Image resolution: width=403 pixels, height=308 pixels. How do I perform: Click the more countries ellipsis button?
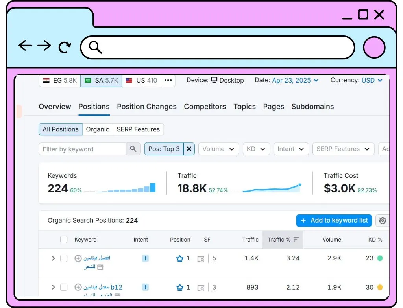click(168, 80)
